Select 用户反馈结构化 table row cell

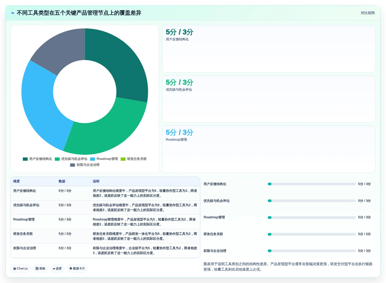tap(25, 191)
